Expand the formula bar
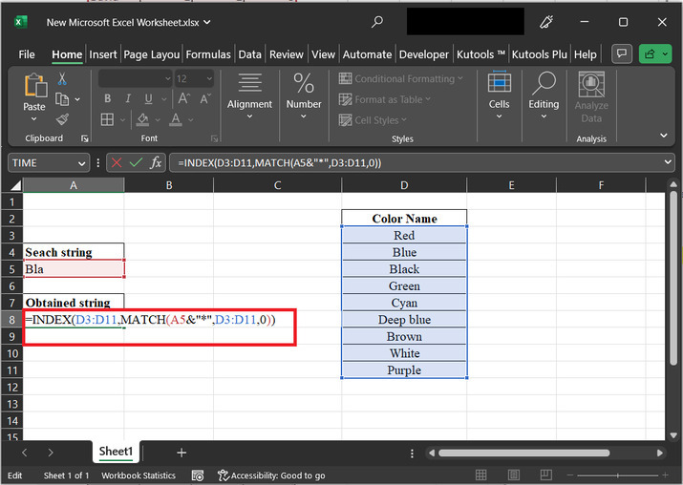 click(668, 162)
